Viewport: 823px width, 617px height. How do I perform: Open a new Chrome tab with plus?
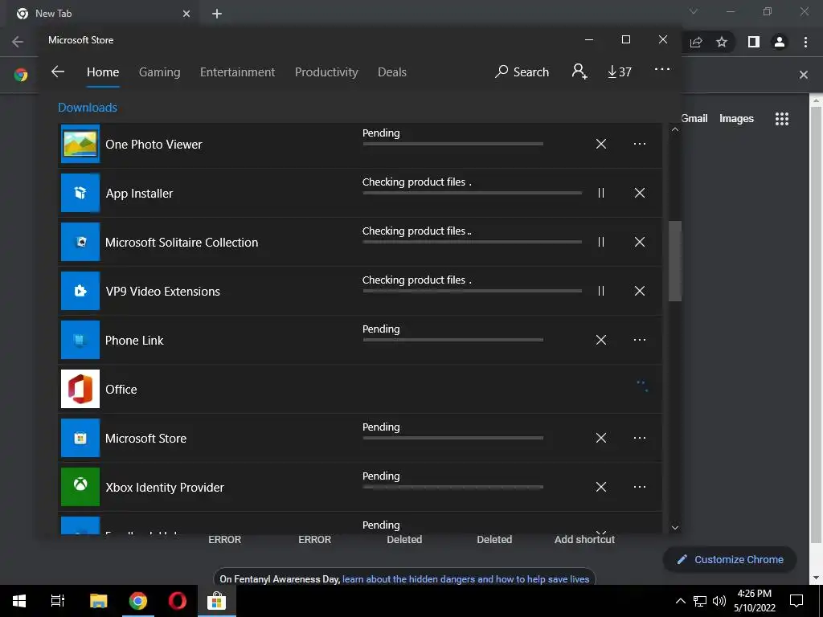pyautogui.click(x=217, y=14)
